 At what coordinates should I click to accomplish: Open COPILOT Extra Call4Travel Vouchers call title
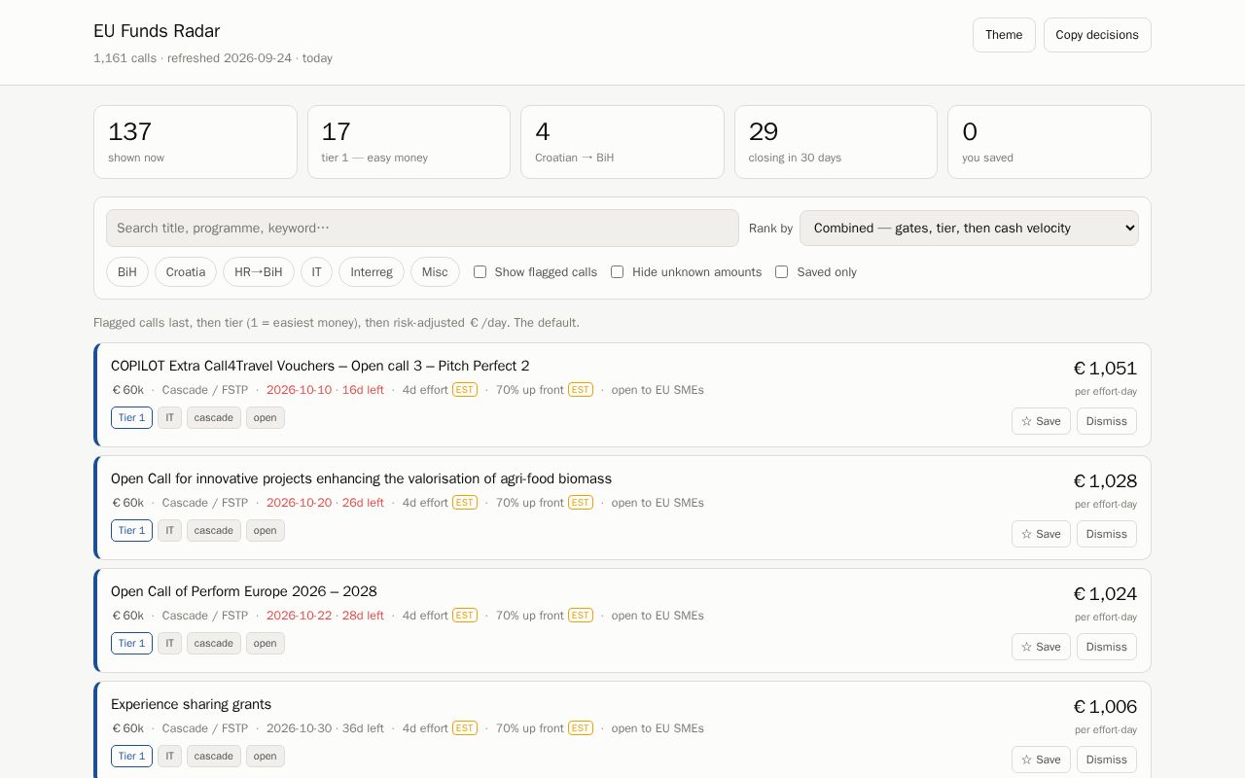(x=320, y=366)
